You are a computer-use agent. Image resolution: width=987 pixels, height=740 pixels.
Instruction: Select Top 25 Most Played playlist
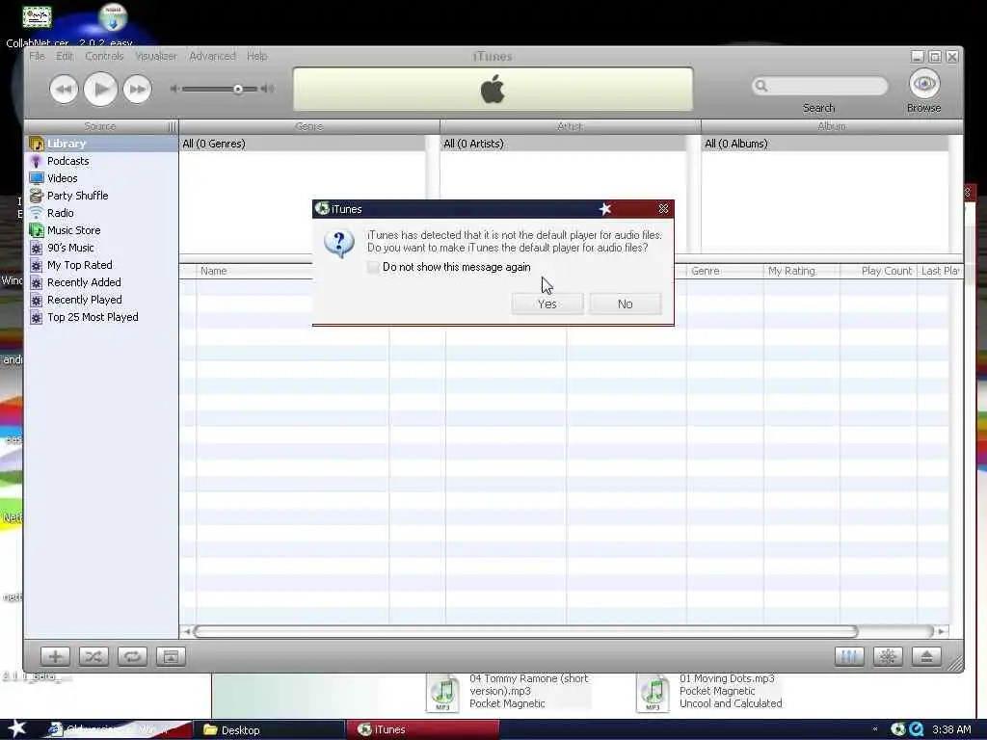coord(101,317)
